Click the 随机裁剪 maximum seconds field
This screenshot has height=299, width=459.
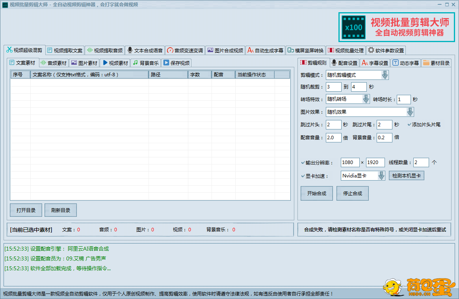[x=359, y=87]
